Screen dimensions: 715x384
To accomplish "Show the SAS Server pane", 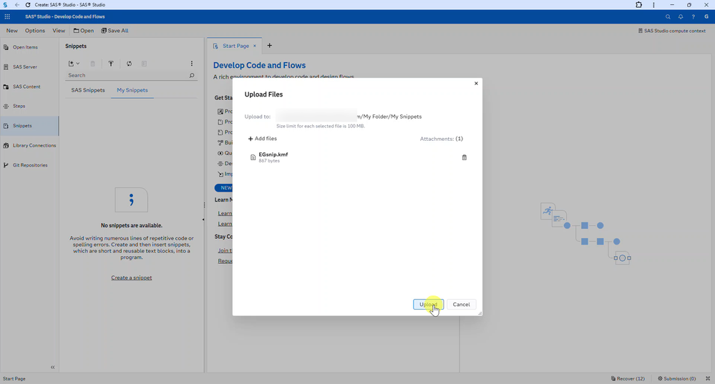I will pyautogui.click(x=29, y=67).
